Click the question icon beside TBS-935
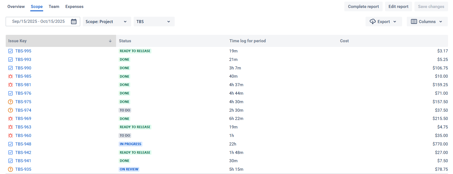This screenshot has height=174, width=453. point(10,169)
